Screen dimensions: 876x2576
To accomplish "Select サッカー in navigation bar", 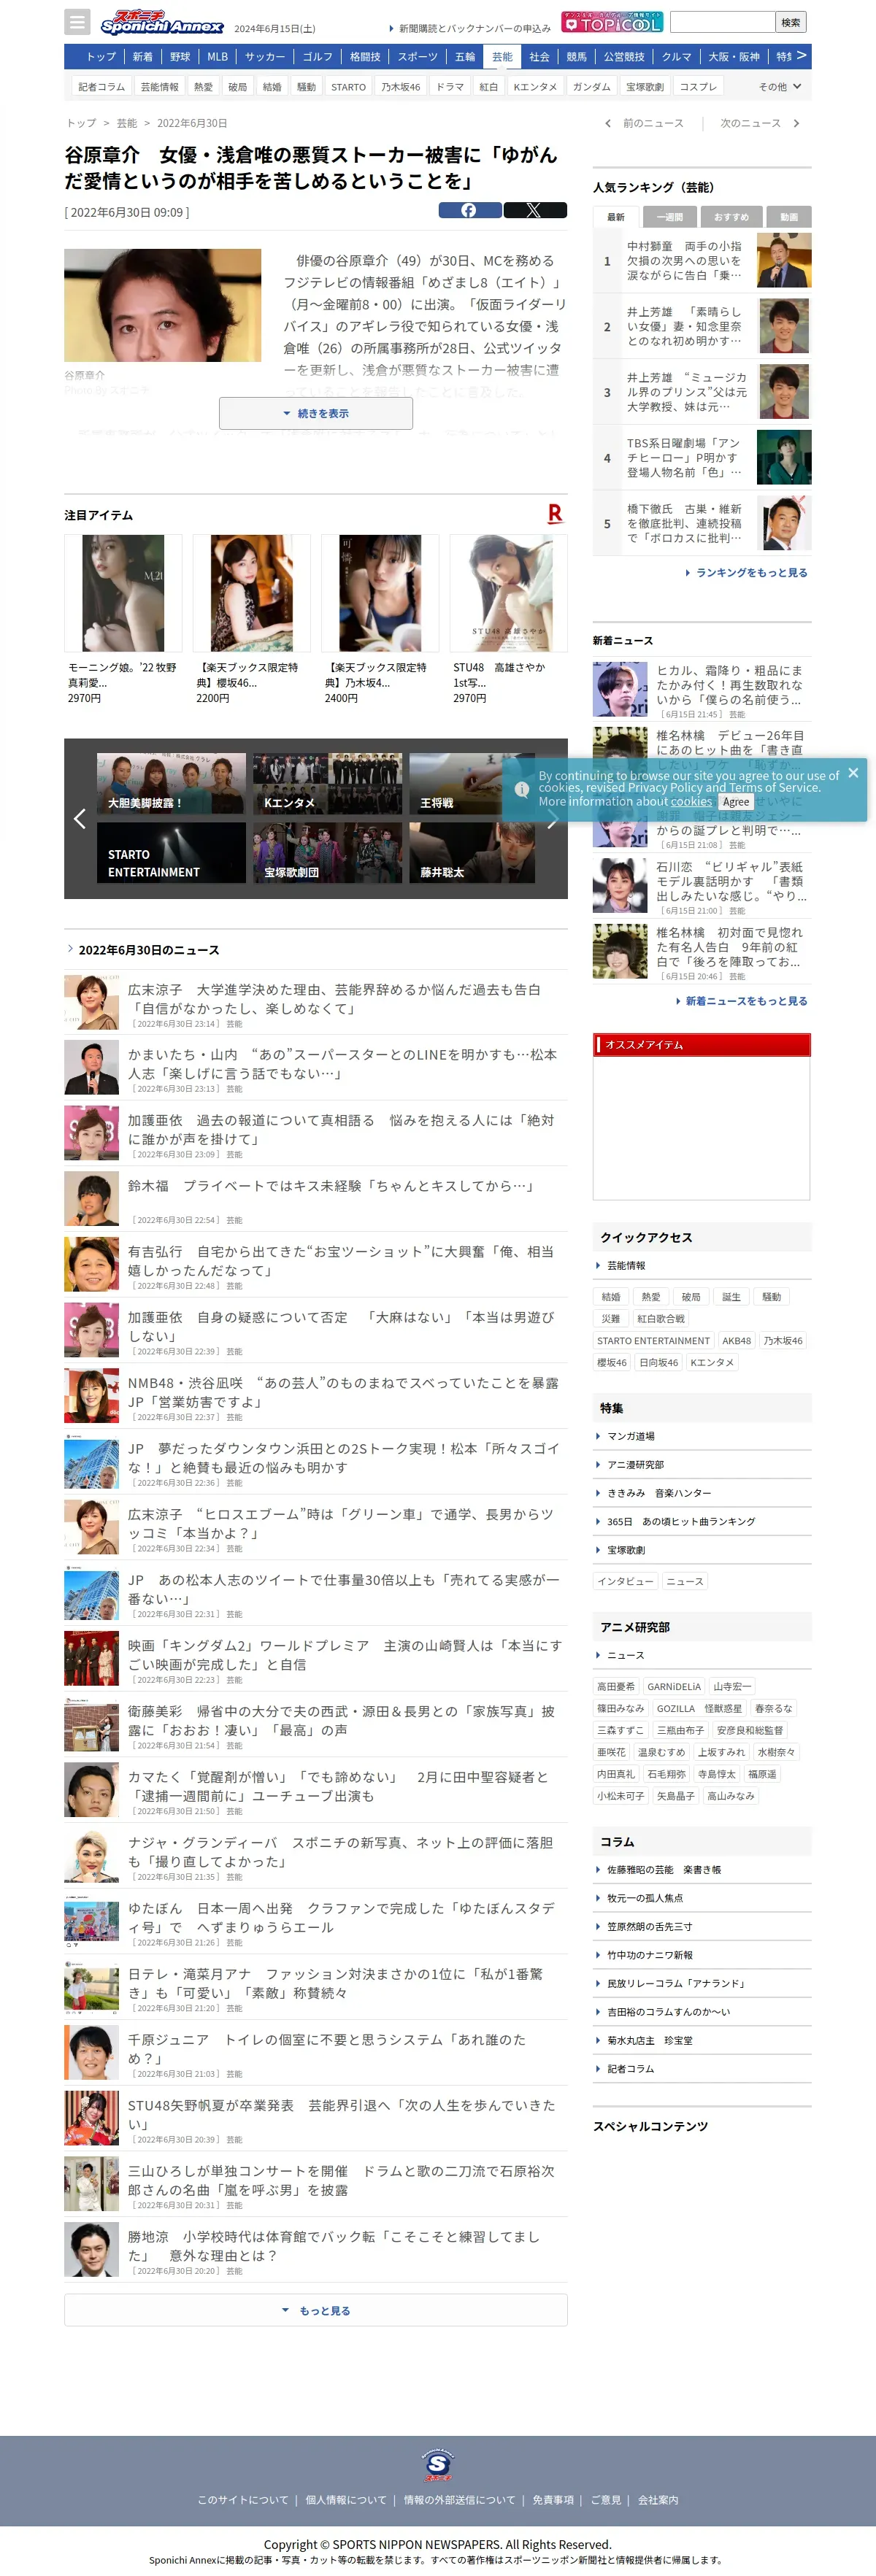I will (265, 57).
